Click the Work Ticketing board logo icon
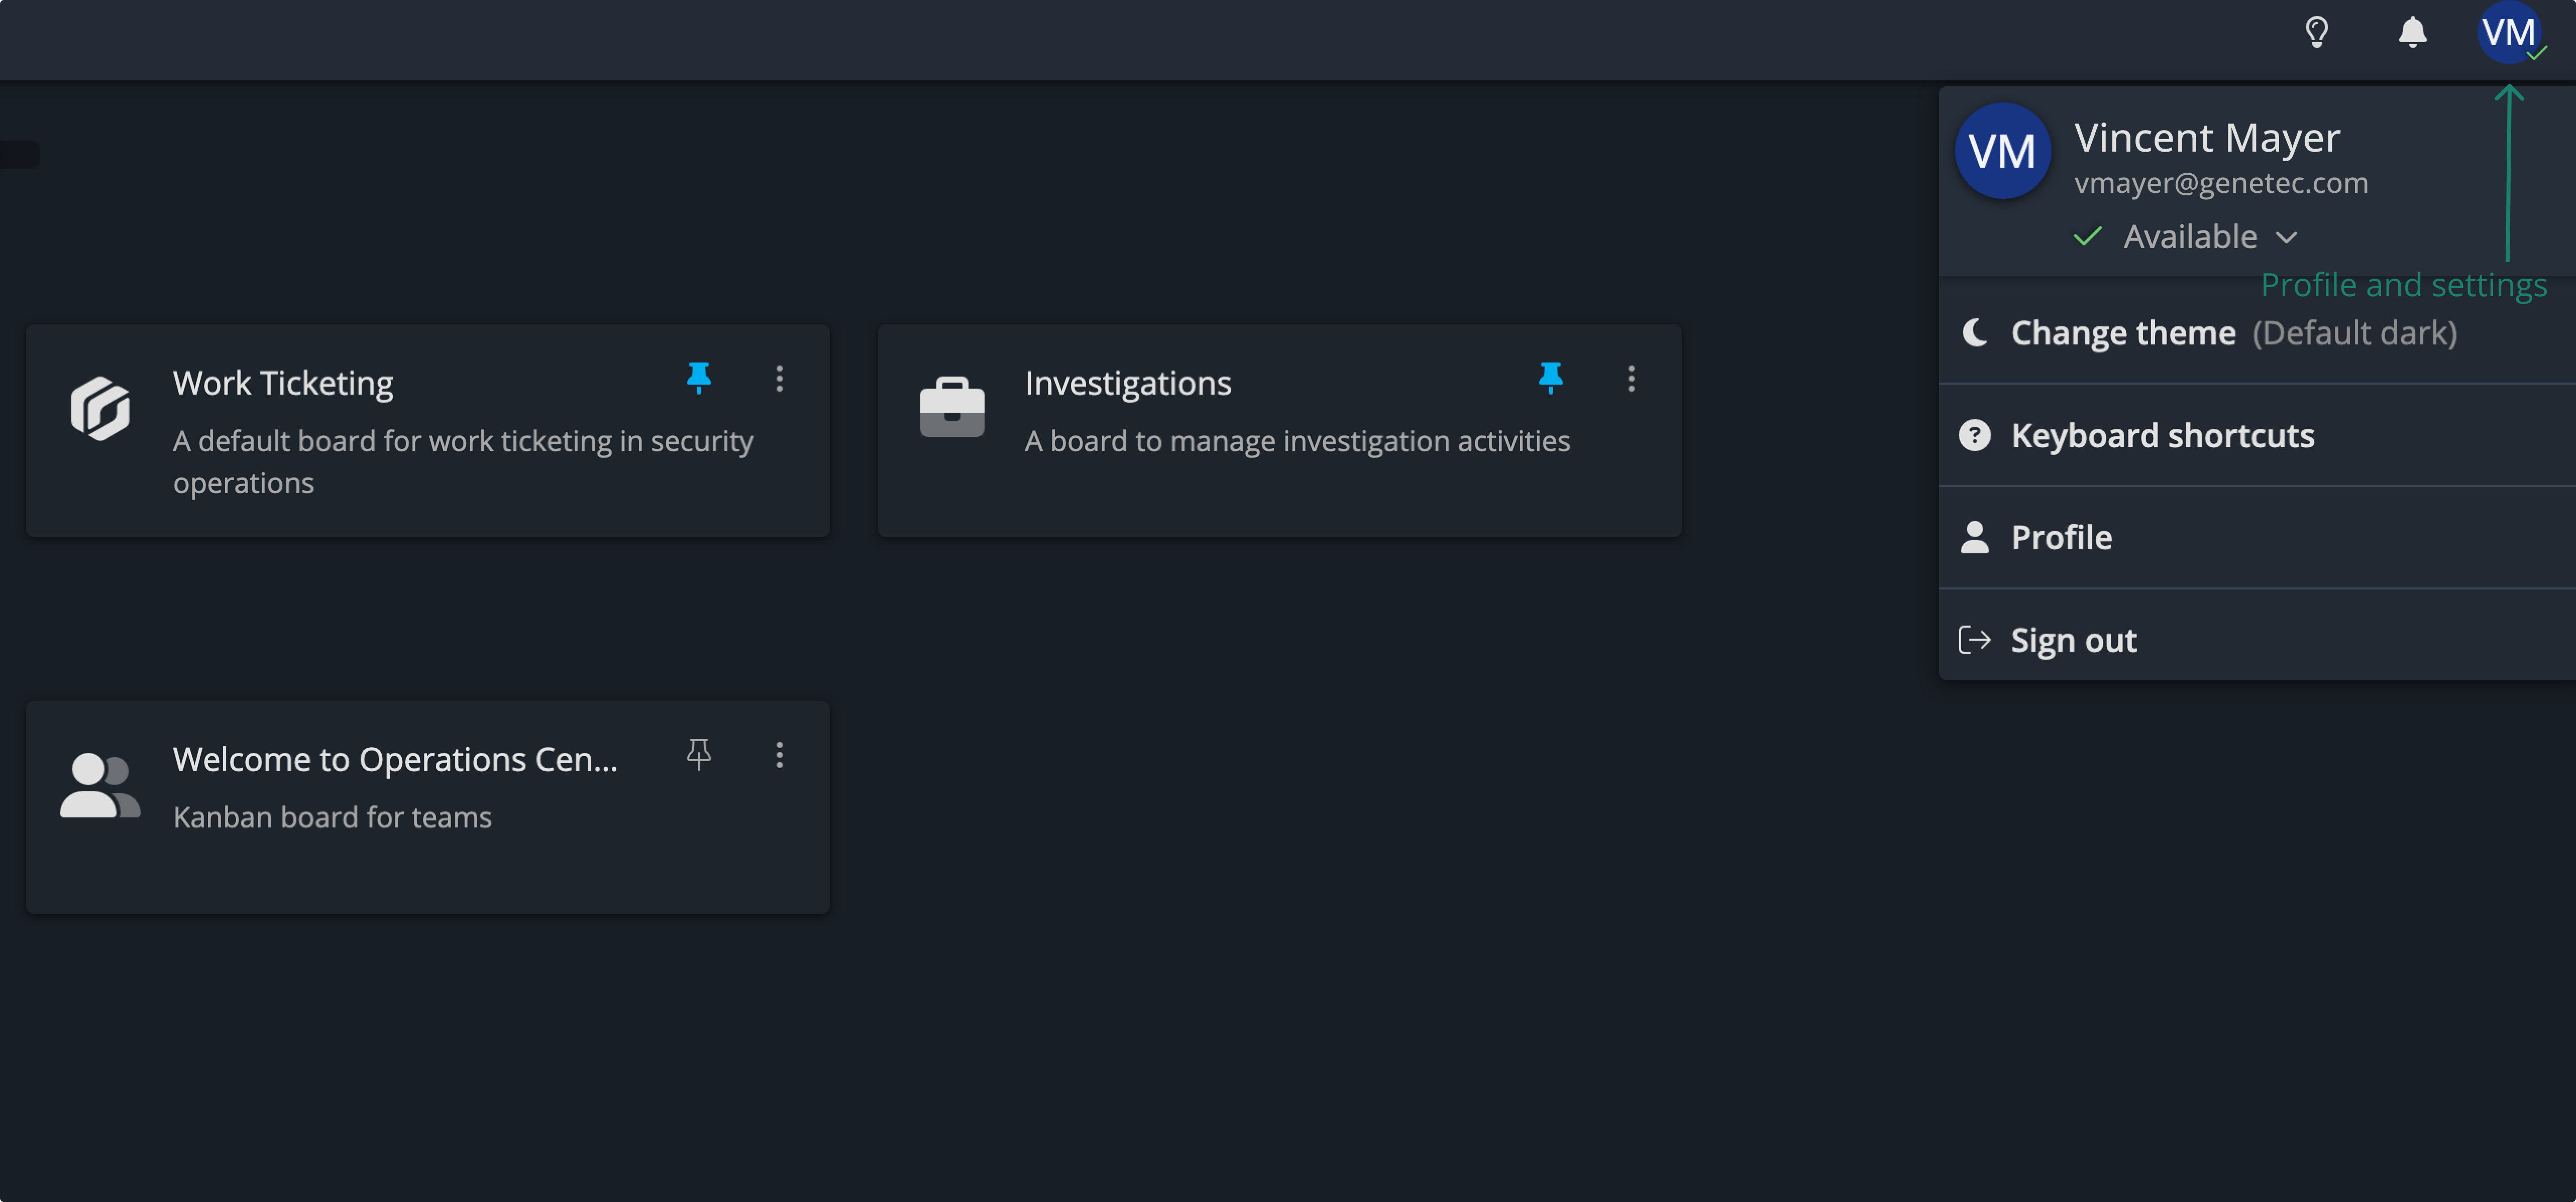The height and width of the screenshot is (1202, 2576). click(100, 408)
